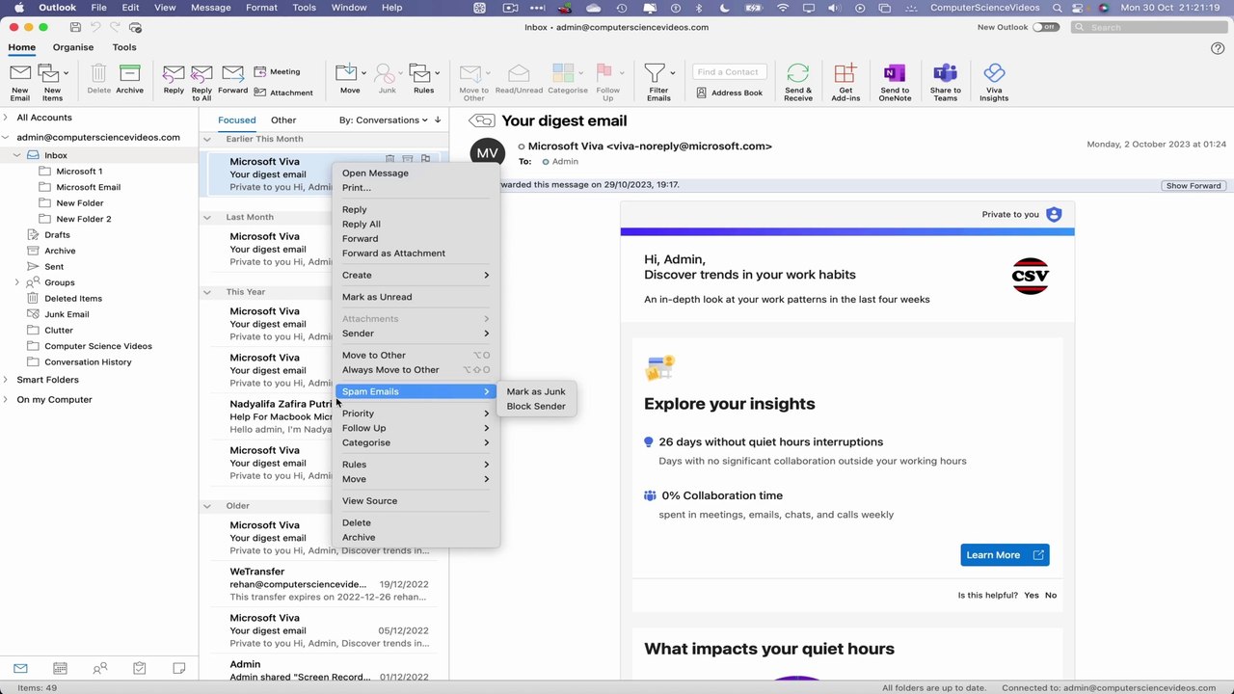Switch to the Other inbox tab

pyautogui.click(x=283, y=120)
